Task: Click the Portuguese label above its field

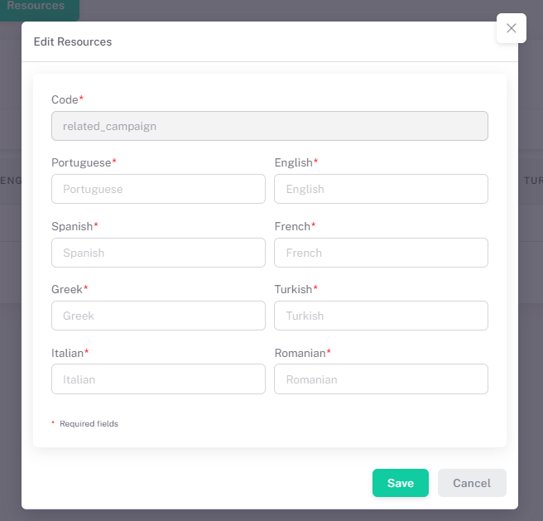Action: 81,162
